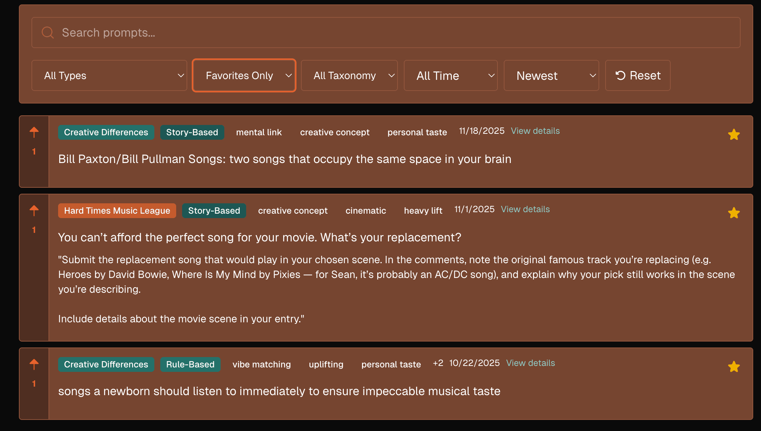Viewport: 761px width, 431px height.
Task: Select the Story-Based tag
Action: click(x=192, y=132)
